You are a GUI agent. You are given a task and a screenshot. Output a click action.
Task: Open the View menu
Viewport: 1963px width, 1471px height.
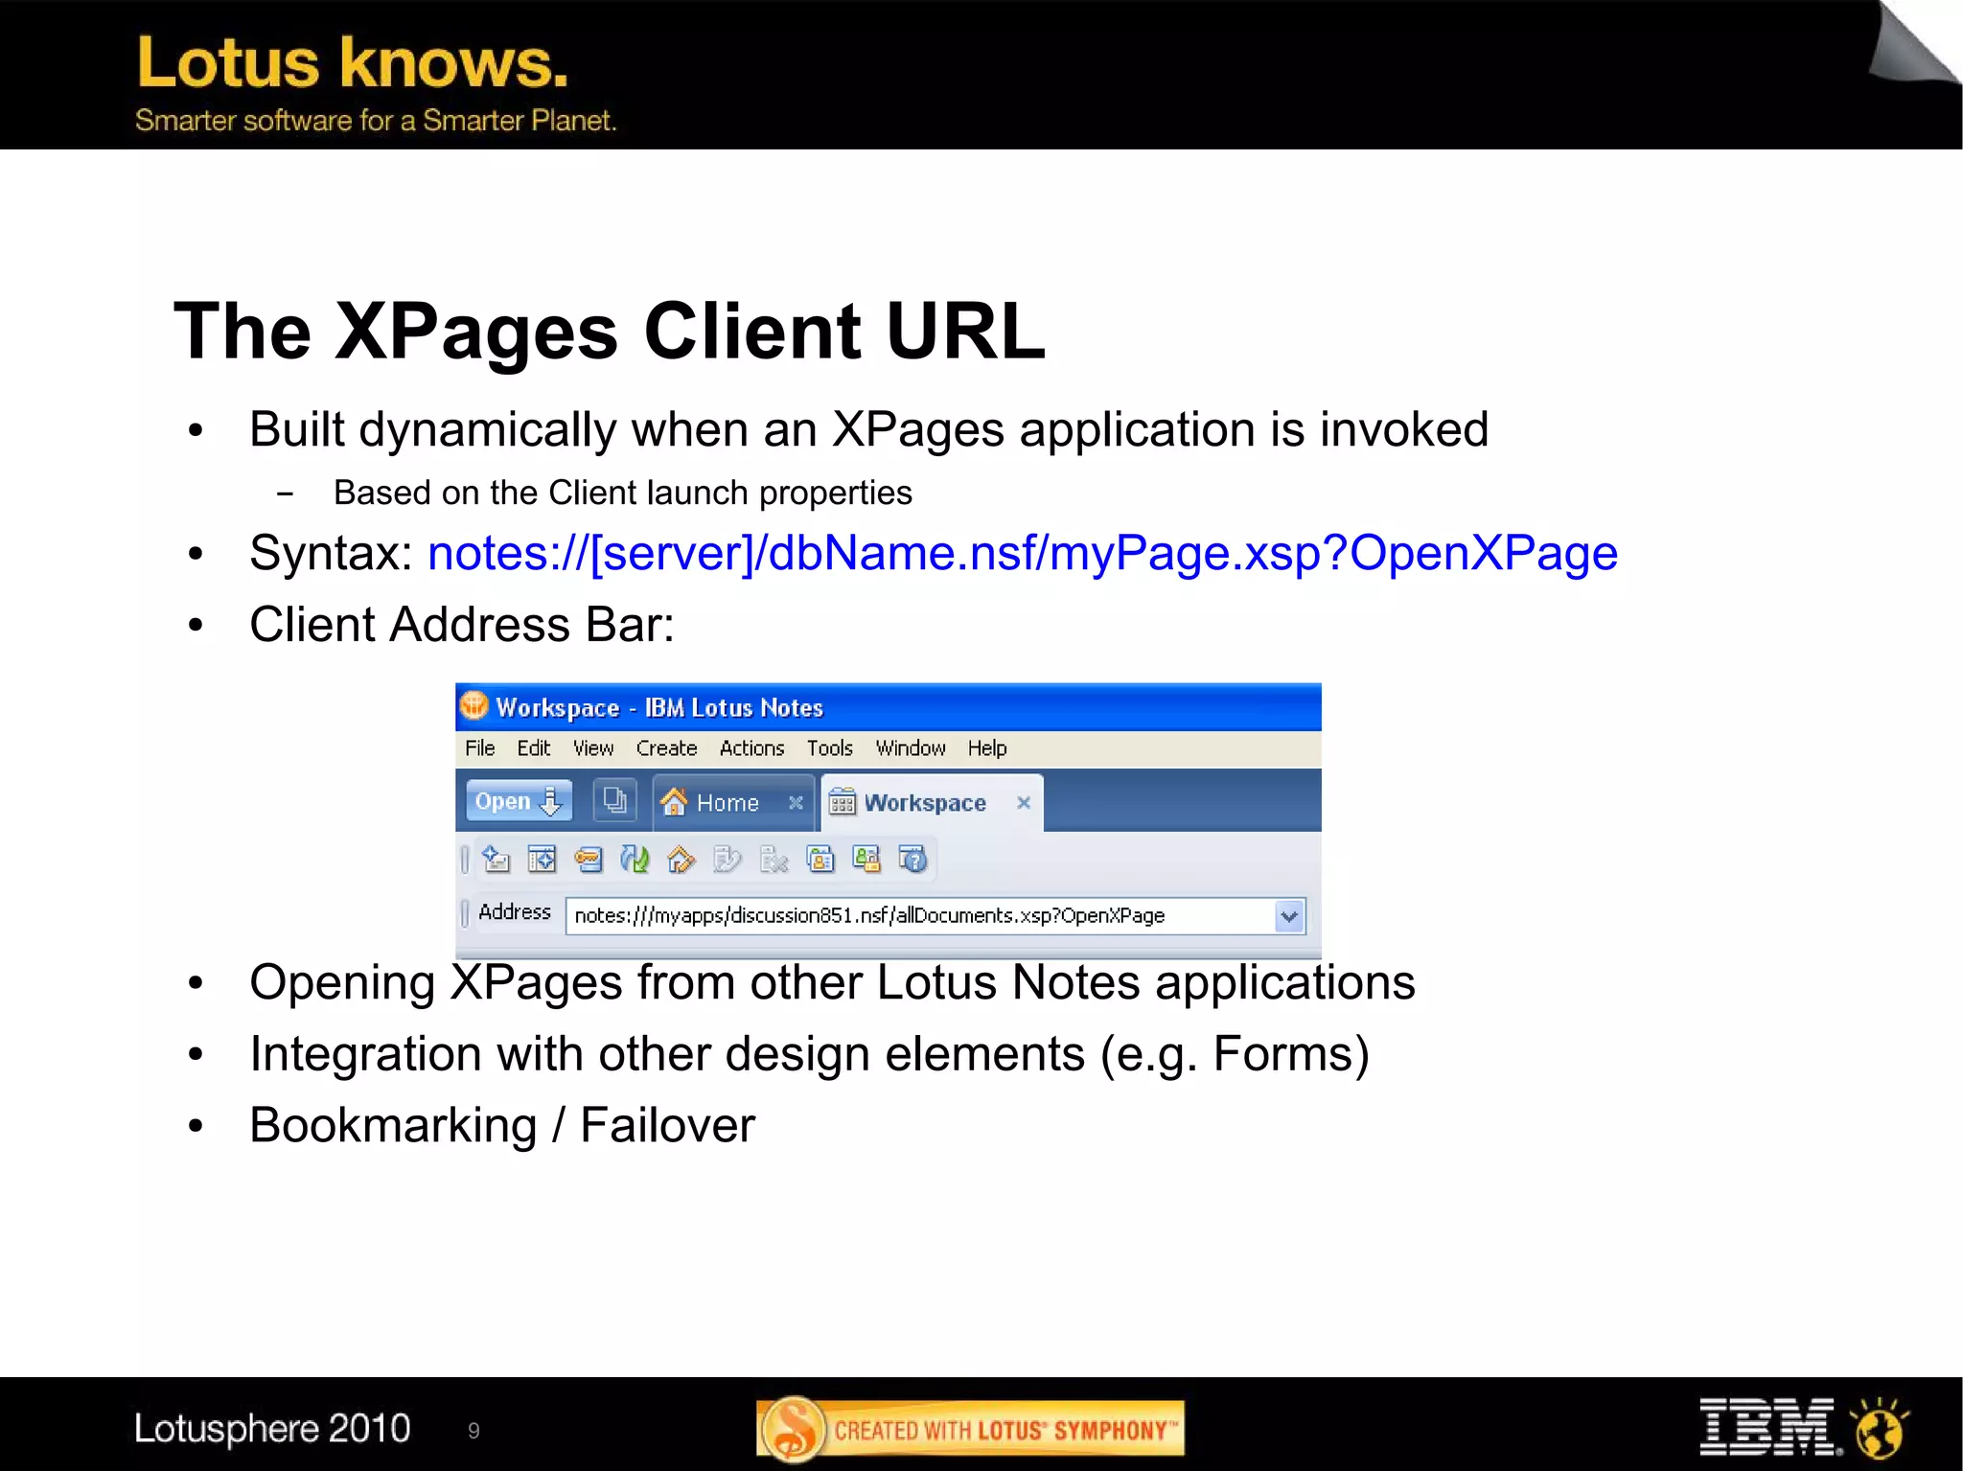[x=593, y=748]
